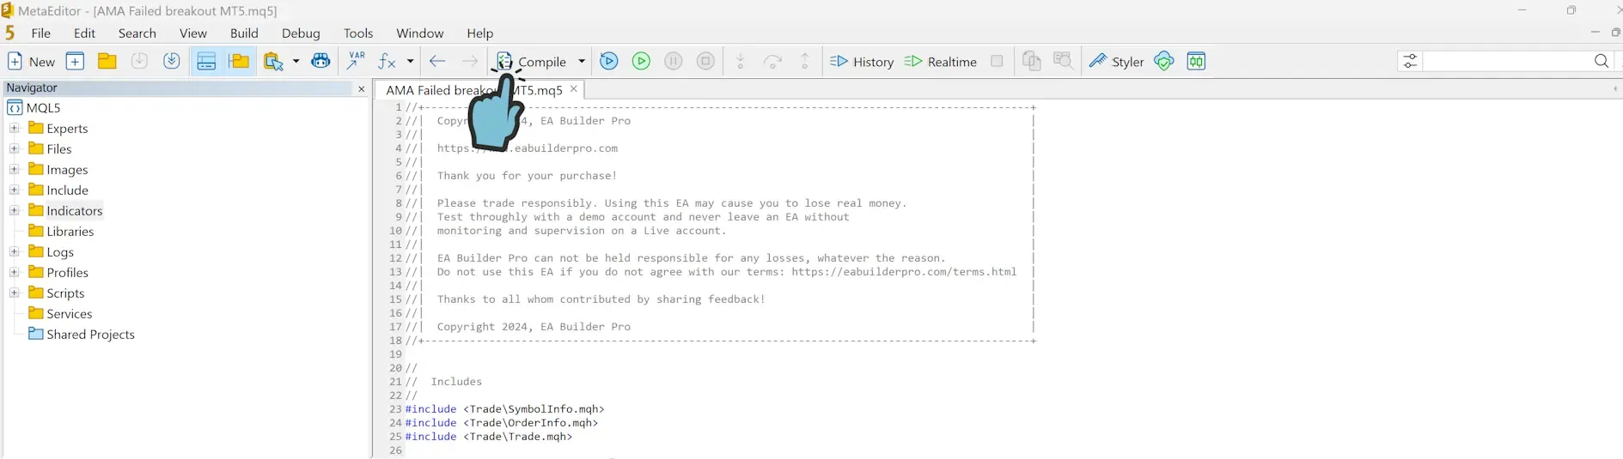Open the MQL5 Cloud Protector shield icon
The image size is (1623, 459).
coord(1164,62)
